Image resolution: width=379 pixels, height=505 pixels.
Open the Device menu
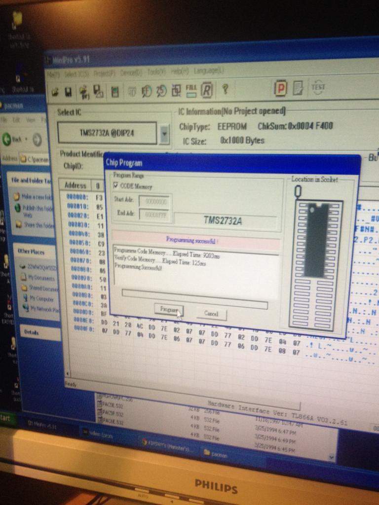tap(131, 72)
